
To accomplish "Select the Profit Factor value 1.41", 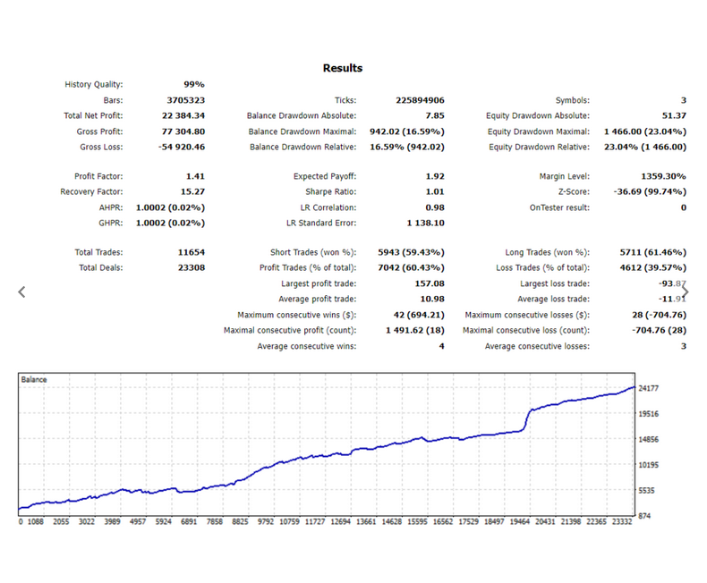I will (x=195, y=176).
